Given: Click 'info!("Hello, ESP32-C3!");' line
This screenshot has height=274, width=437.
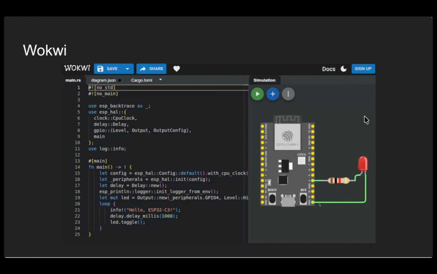Looking at the screenshot, I should (x=145, y=210).
